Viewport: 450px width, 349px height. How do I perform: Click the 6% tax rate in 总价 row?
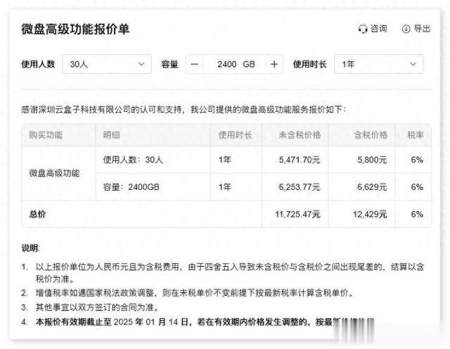click(417, 215)
